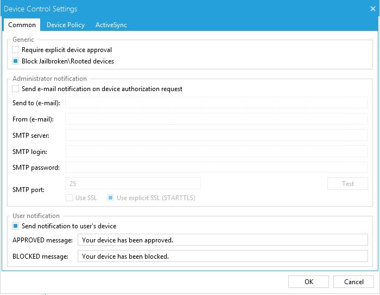Open the Device Policy tab
Viewport: 380px width, 295px height.
(x=66, y=25)
